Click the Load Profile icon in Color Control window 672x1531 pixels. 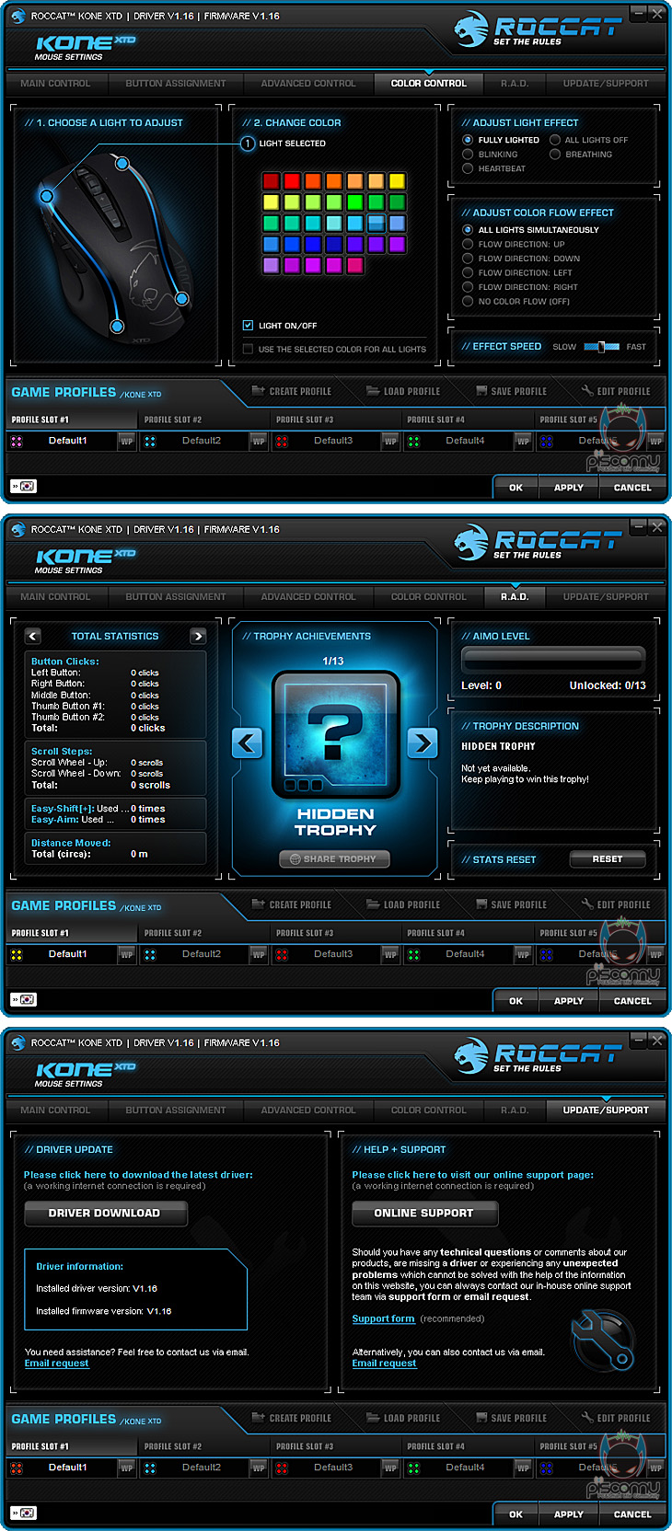coord(373,391)
